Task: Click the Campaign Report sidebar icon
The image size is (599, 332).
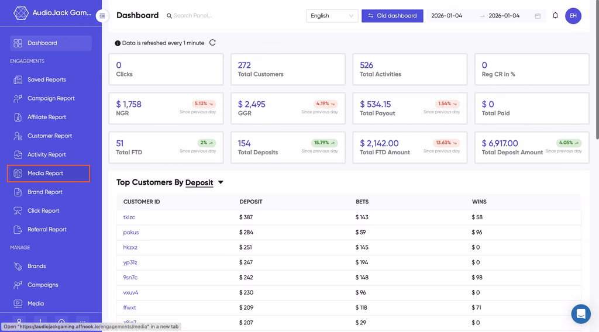Action: tap(18, 98)
